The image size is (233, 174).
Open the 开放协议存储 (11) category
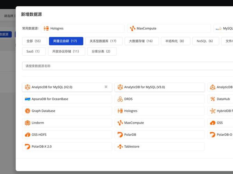click(x=67, y=51)
